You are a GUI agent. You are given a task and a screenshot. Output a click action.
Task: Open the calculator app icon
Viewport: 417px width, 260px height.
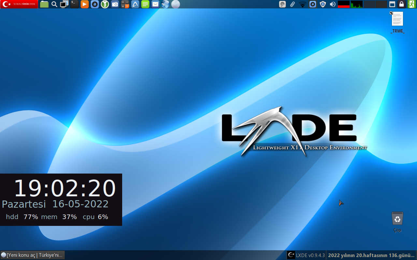click(125, 4)
